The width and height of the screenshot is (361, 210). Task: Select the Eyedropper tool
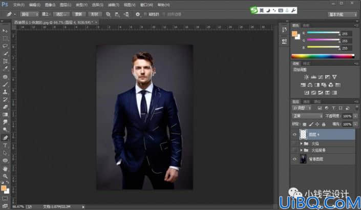(5, 69)
